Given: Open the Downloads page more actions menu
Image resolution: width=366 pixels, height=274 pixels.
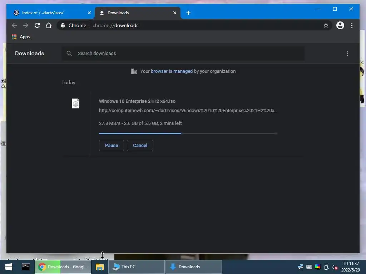Looking at the screenshot, I should click(x=347, y=54).
